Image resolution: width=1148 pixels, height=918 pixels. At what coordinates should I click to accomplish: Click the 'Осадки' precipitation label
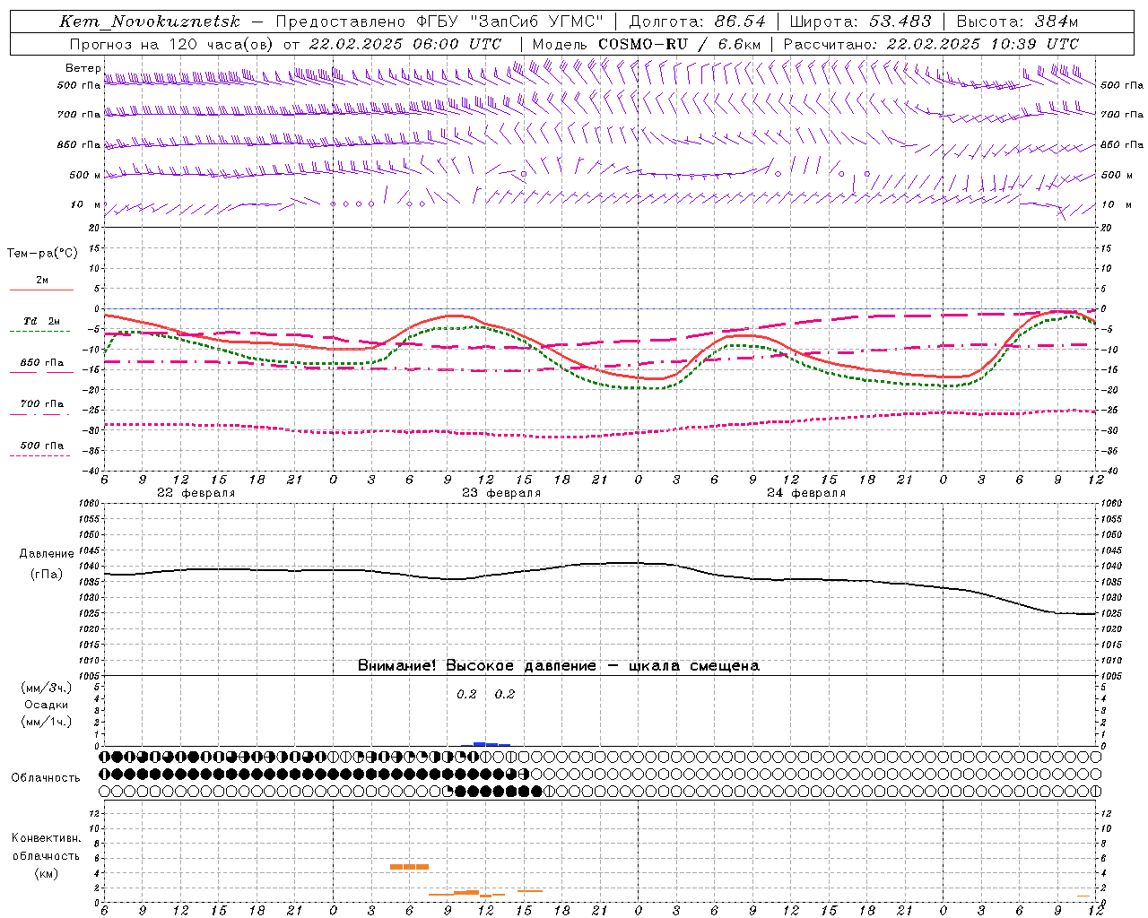[47, 705]
